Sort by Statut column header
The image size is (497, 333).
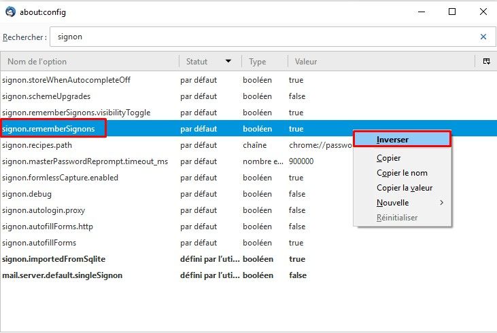[210, 61]
